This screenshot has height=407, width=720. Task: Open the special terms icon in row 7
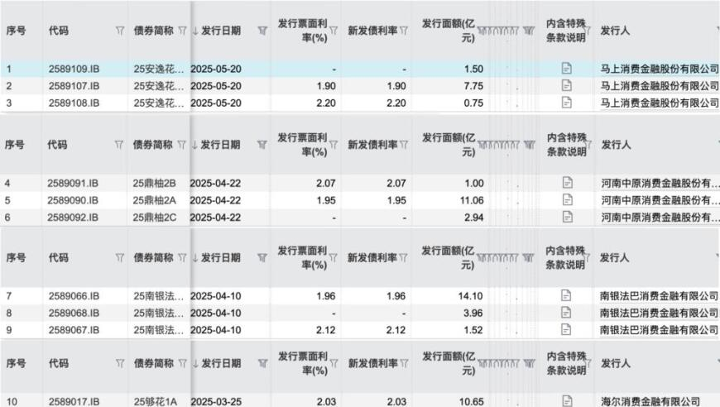coord(567,295)
